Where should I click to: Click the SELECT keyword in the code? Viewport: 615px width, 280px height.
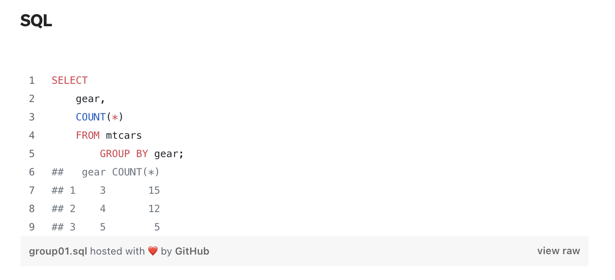[70, 80]
